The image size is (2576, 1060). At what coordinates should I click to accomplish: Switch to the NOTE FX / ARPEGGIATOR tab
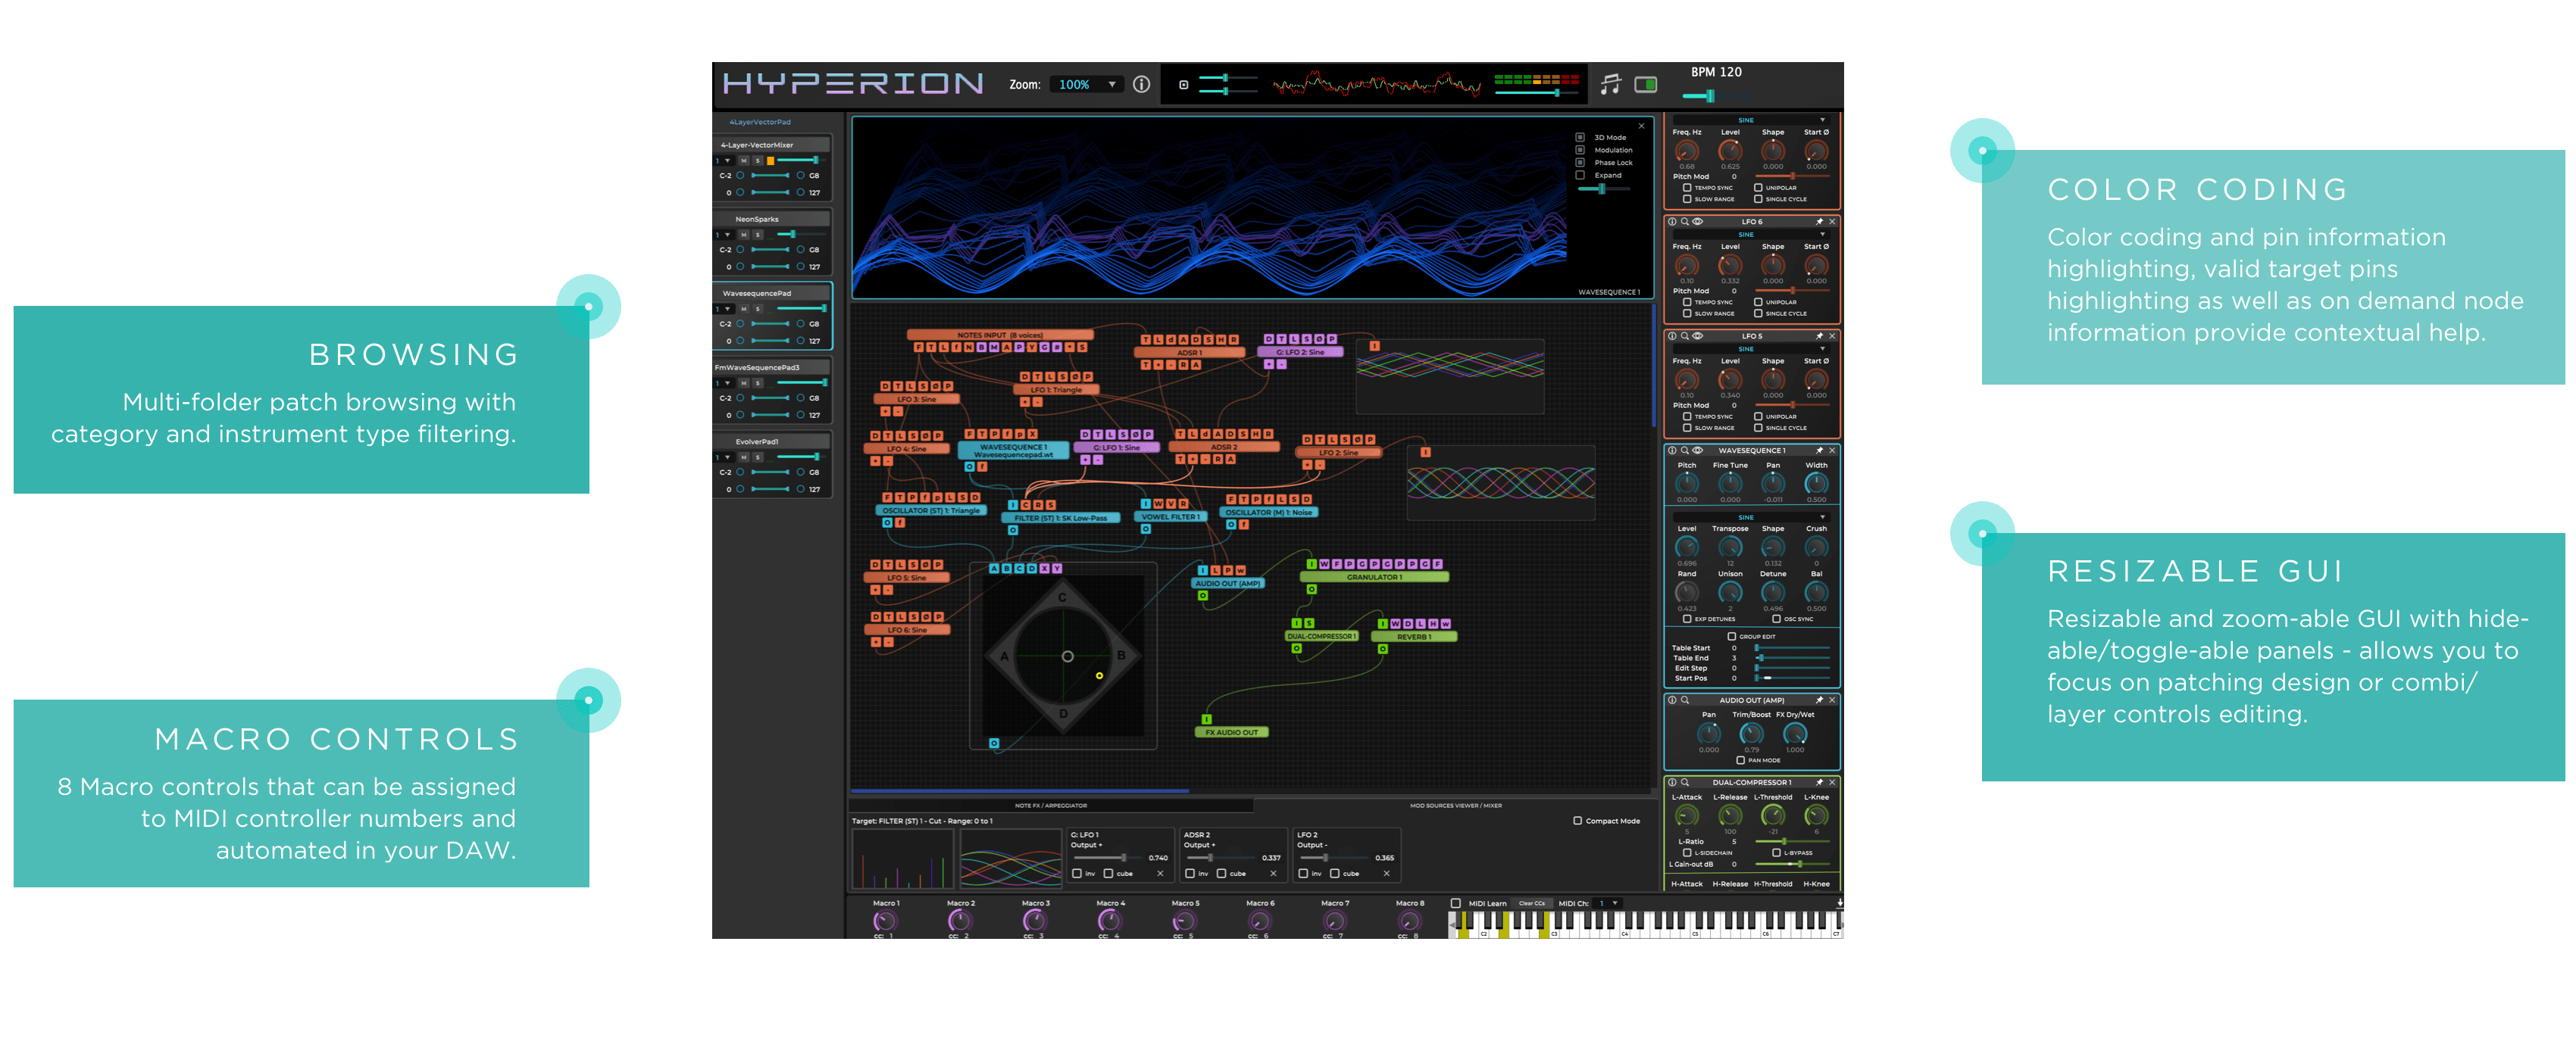click(x=1051, y=806)
